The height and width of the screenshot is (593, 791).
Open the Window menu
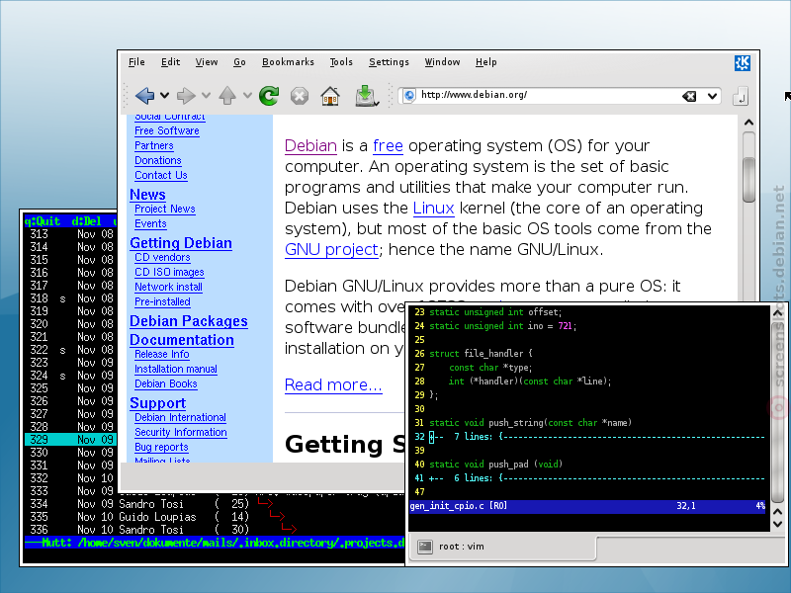[x=442, y=62]
